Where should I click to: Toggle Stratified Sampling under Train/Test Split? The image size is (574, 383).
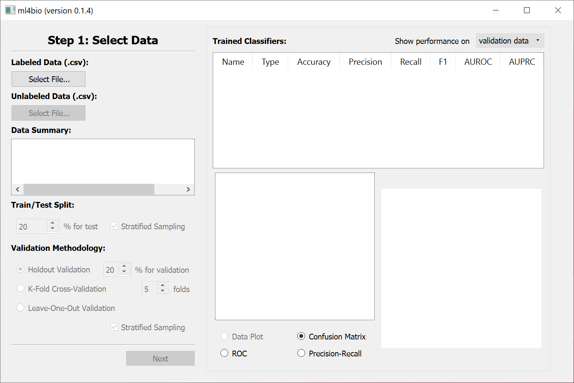pyautogui.click(x=114, y=226)
